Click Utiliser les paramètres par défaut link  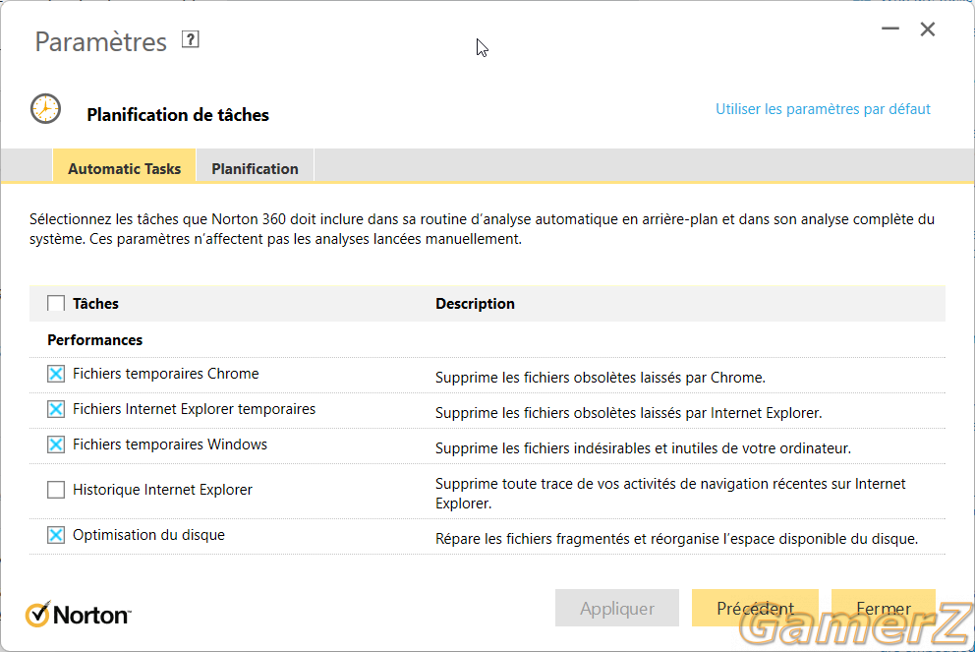823,109
